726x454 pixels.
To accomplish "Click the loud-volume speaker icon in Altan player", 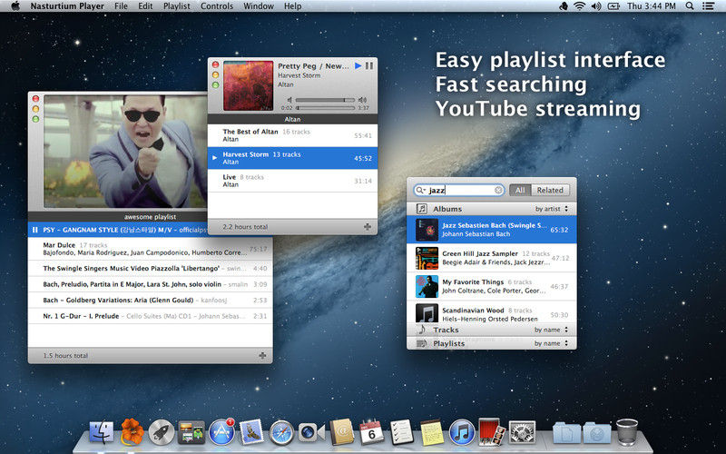I will pos(362,100).
